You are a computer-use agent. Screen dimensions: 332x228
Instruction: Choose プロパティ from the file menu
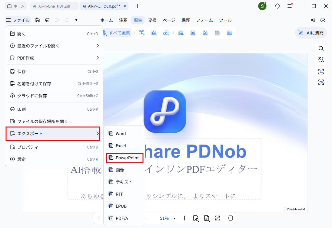pos(54,147)
